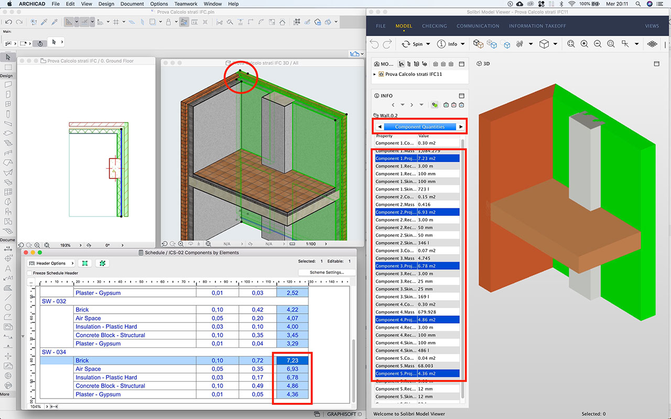Image resolution: width=671 pixels, height=419 pixels.
Task: Click the Zoom In magnifier in Solibri
Action: 584,44
